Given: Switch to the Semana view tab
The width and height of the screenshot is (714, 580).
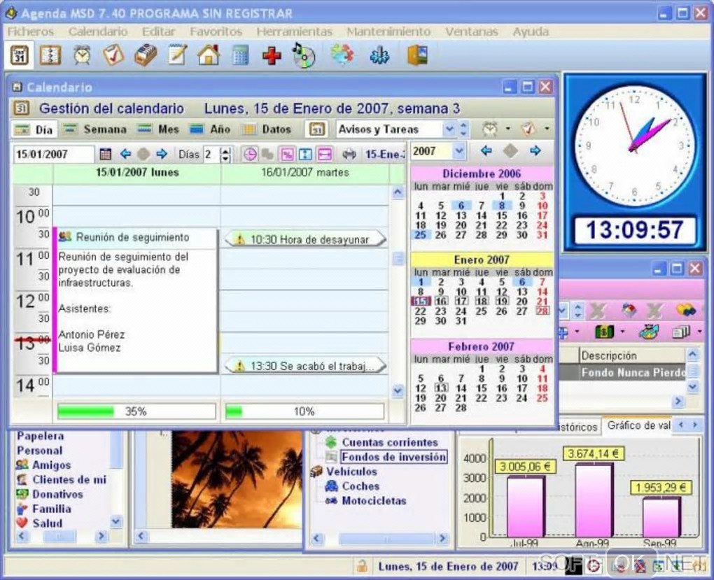Looking at the screenshot, I should [x=94, y=129].
